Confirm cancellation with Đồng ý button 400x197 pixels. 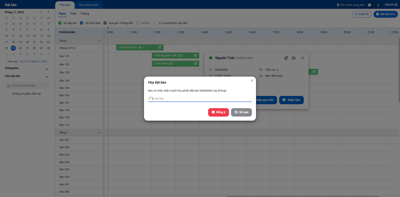[218, 112]
